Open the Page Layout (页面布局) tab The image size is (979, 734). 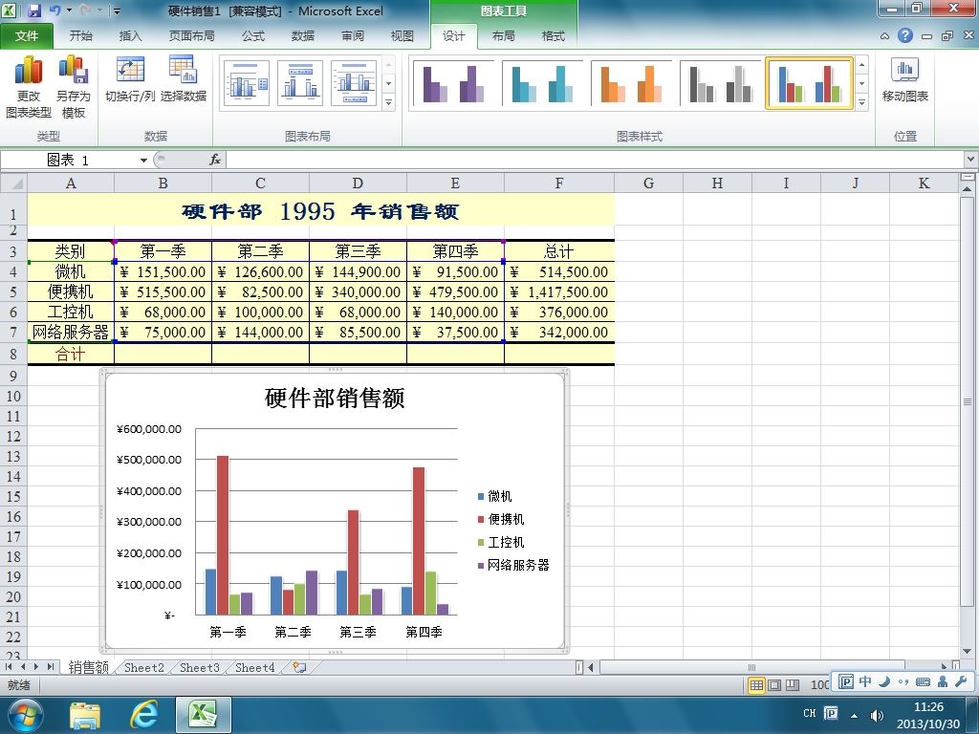[x=191, y=36]
